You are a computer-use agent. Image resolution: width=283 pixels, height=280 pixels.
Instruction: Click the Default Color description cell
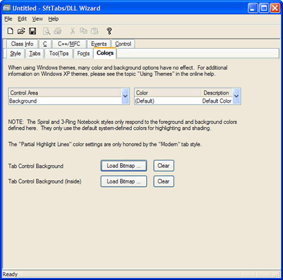[217, 101]
